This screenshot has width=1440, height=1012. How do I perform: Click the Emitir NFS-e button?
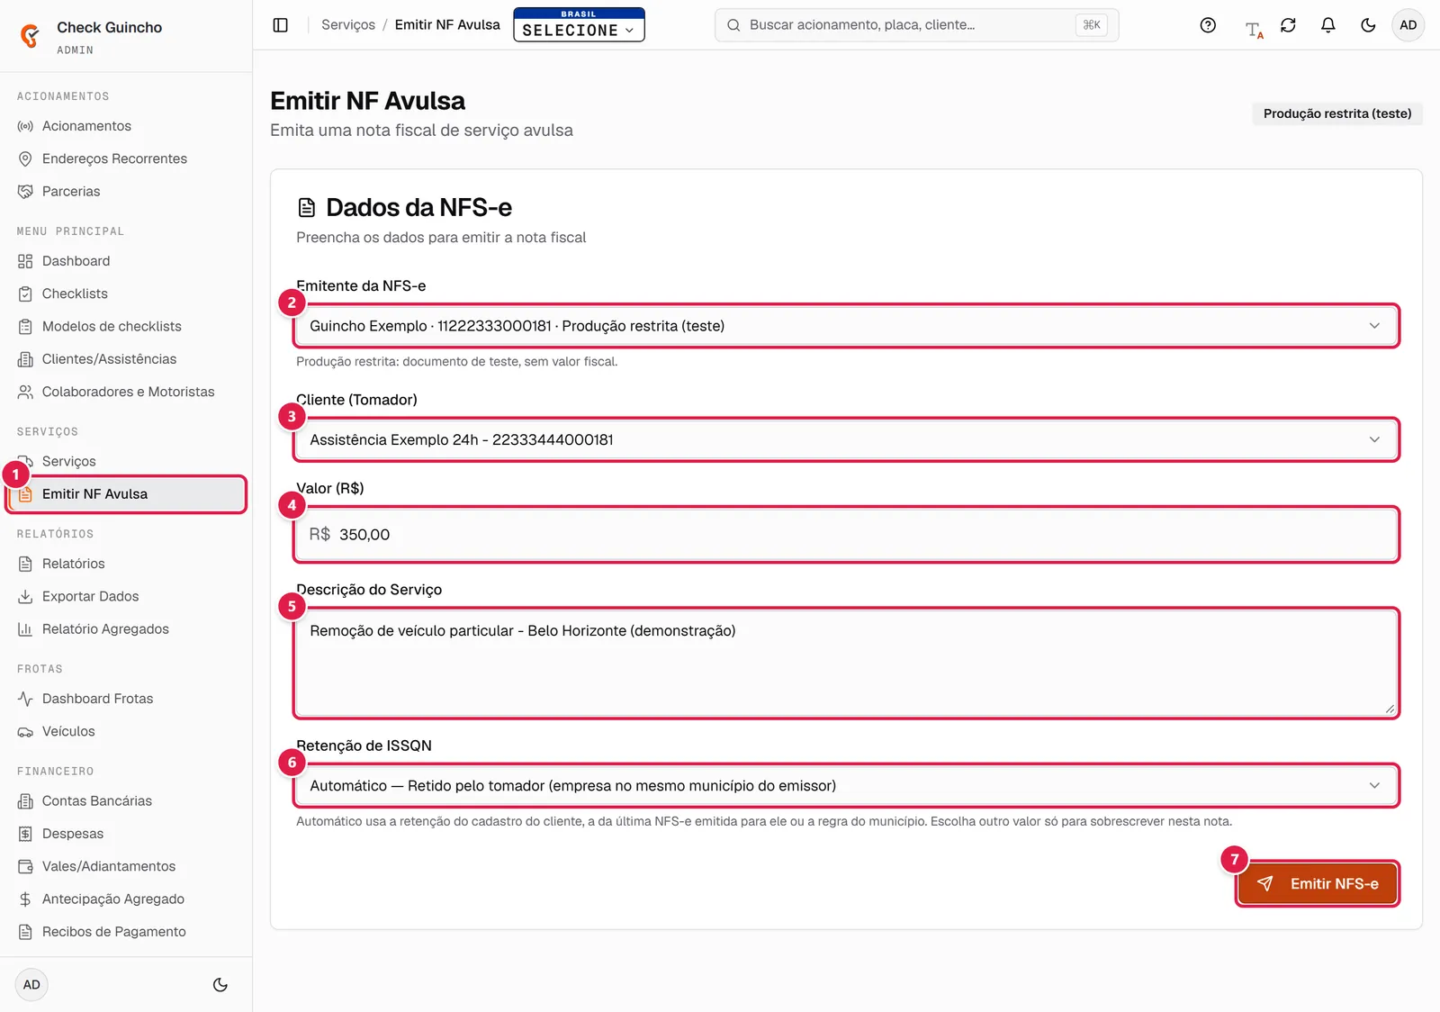pos(1318,884)
